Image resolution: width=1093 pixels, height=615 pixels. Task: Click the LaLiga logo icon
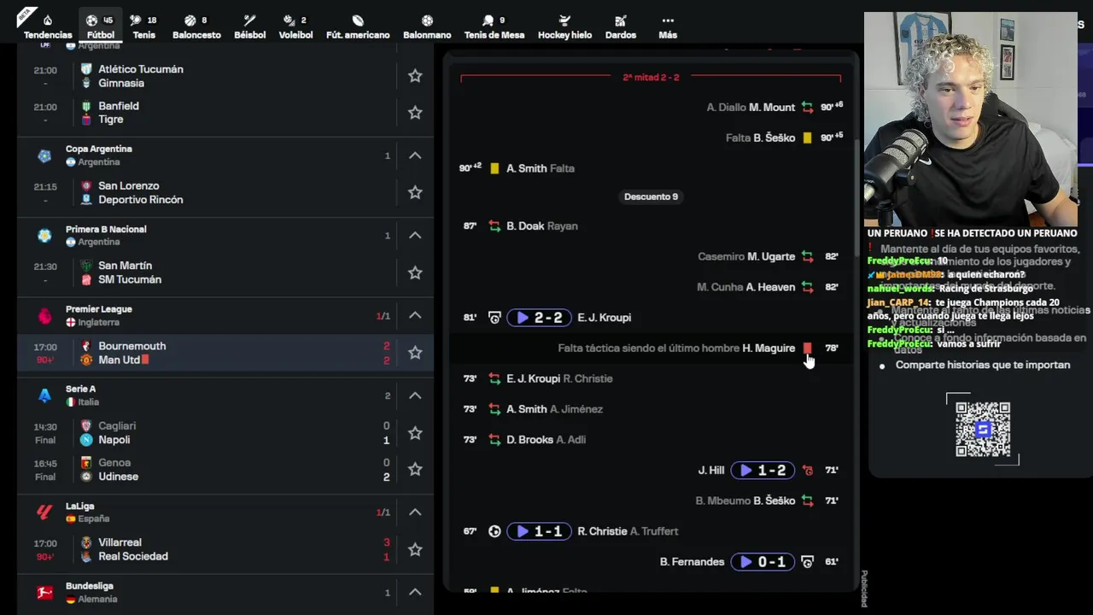click(44, 512)
